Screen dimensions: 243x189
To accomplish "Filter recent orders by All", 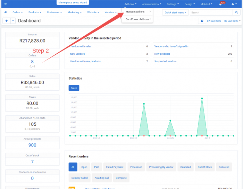I will pos(73,167).
